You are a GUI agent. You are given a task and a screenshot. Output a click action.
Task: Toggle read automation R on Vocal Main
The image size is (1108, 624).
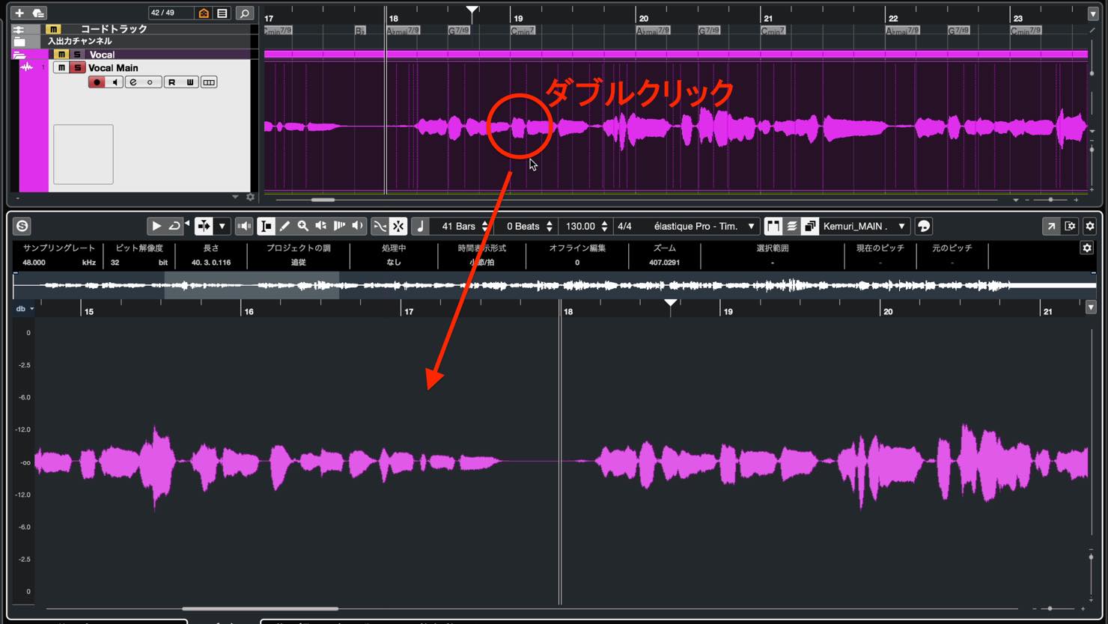(x=171, y=82)
